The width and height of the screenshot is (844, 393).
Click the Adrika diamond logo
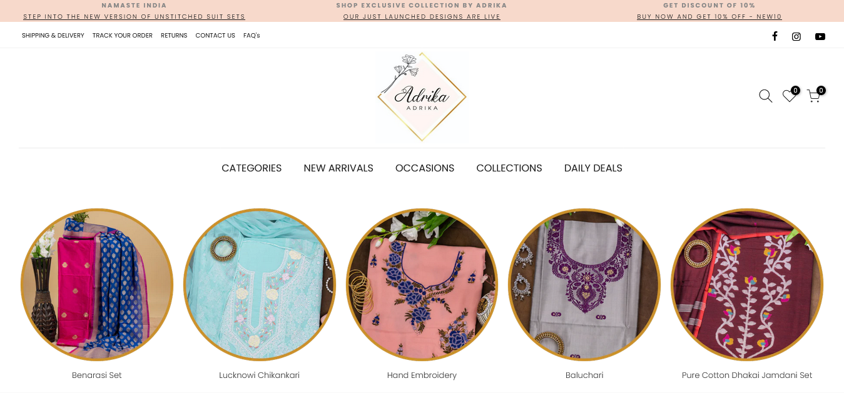tap(422, 97)
